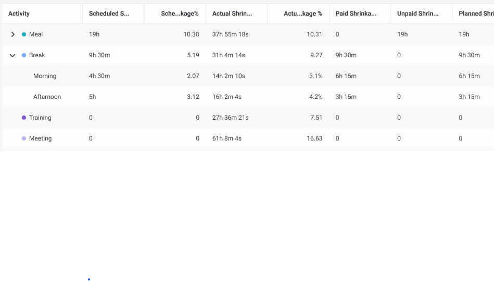This screenshot has height=281, width=494.
Task: Click the Actual Shrinkage column header
Action: coord(232,14)
